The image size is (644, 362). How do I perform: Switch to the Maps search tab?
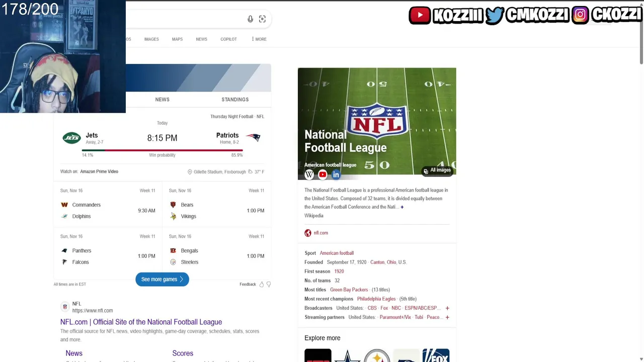point(177,39)
